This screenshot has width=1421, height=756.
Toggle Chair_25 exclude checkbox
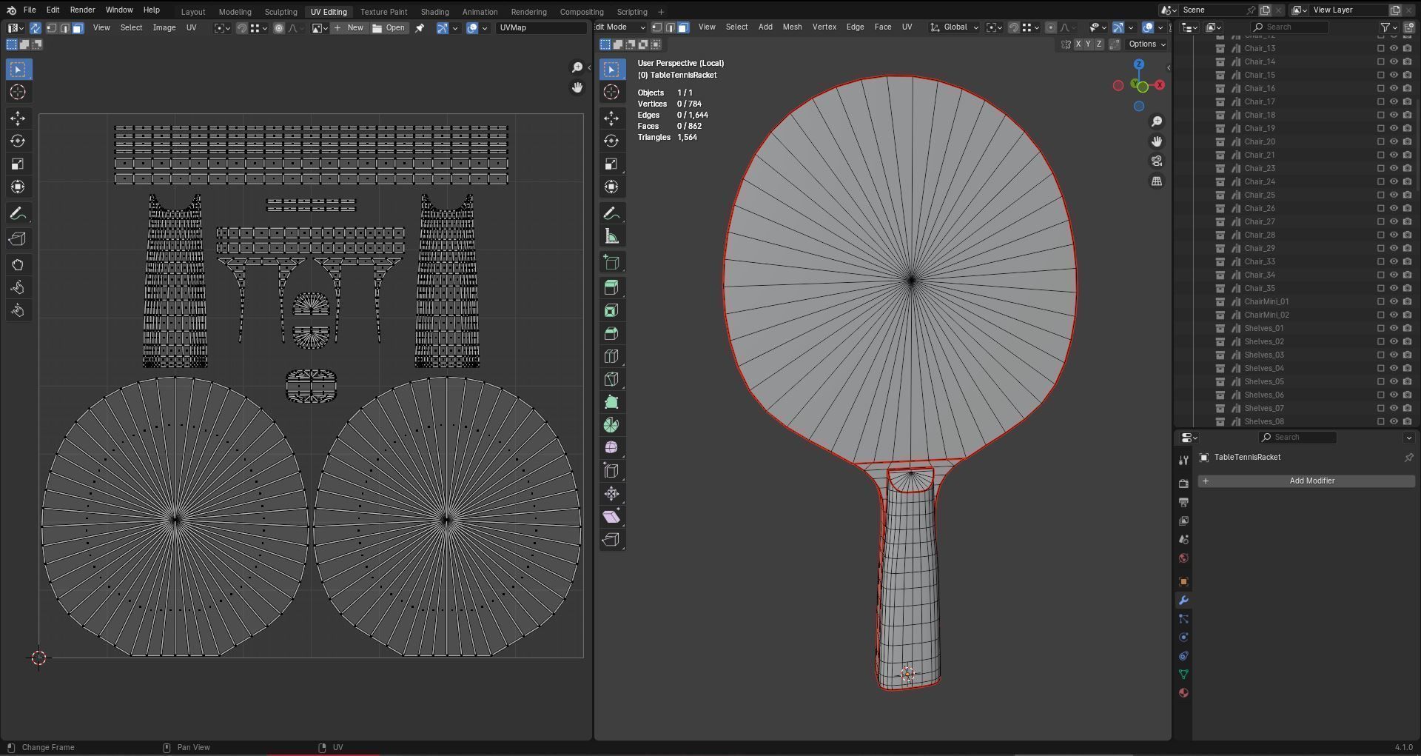pos(1380,195)
